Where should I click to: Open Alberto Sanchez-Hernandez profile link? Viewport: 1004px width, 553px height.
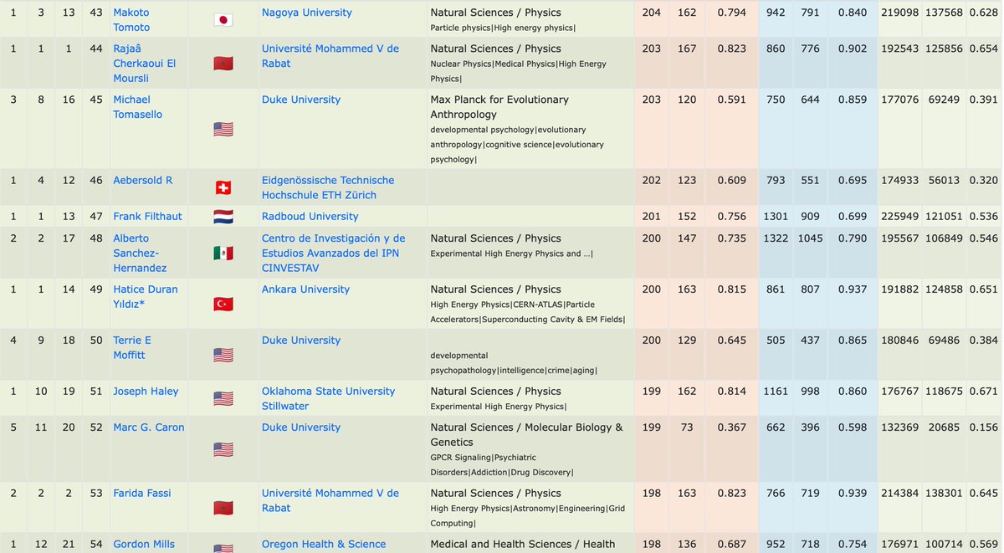click(140, 253)
